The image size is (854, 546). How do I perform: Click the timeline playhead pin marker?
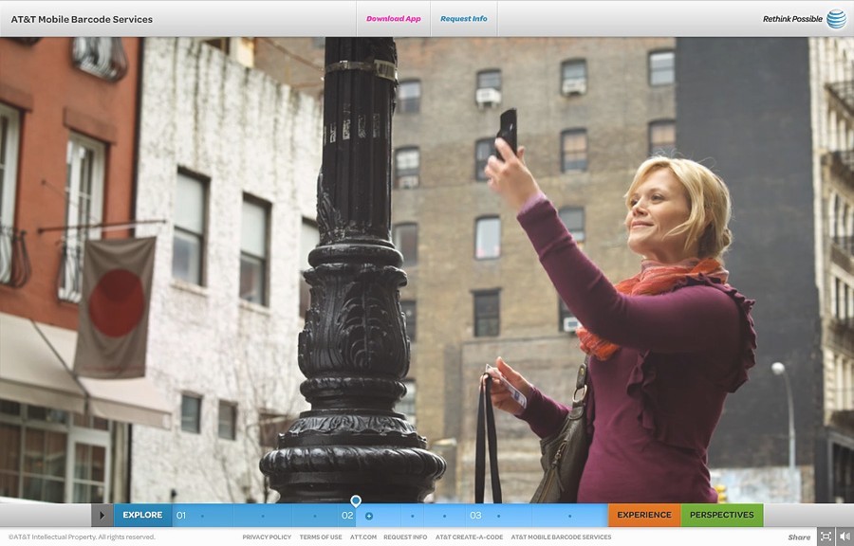pos(356,501)
